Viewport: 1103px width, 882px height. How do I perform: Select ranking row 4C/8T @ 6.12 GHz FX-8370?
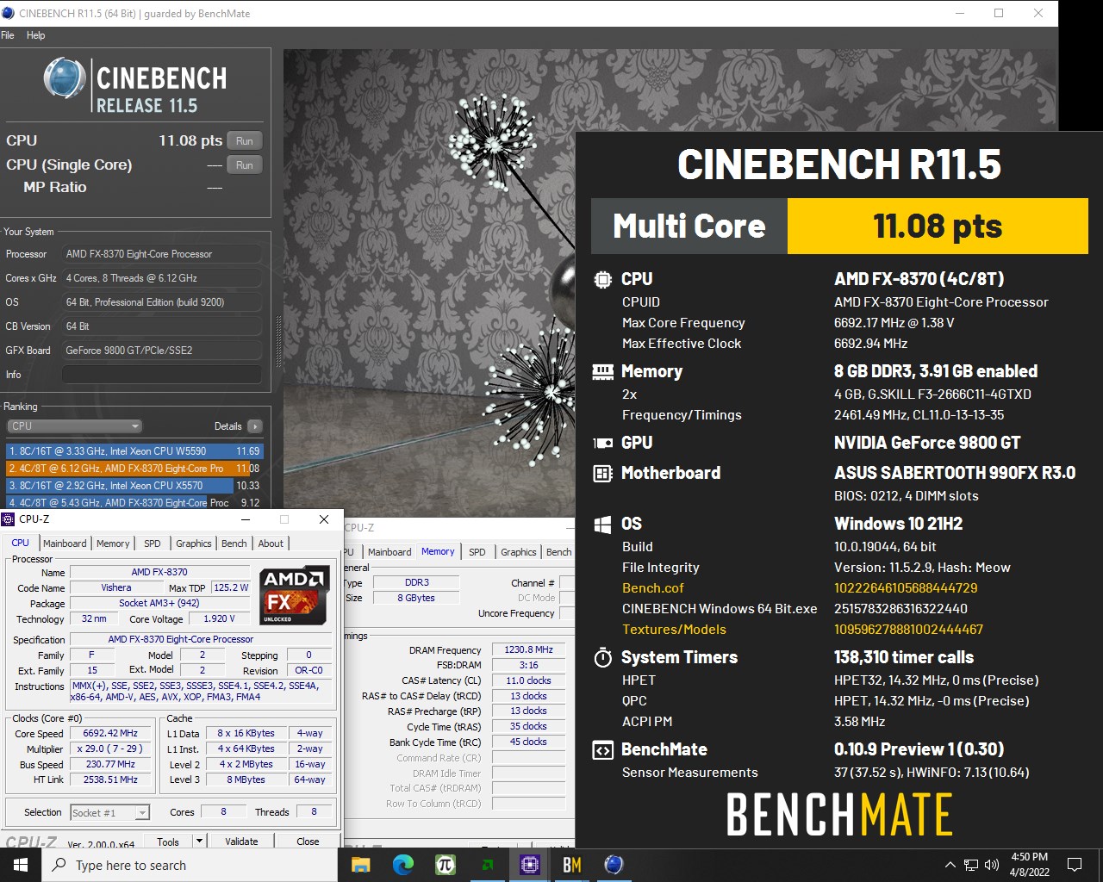point(134,469)
